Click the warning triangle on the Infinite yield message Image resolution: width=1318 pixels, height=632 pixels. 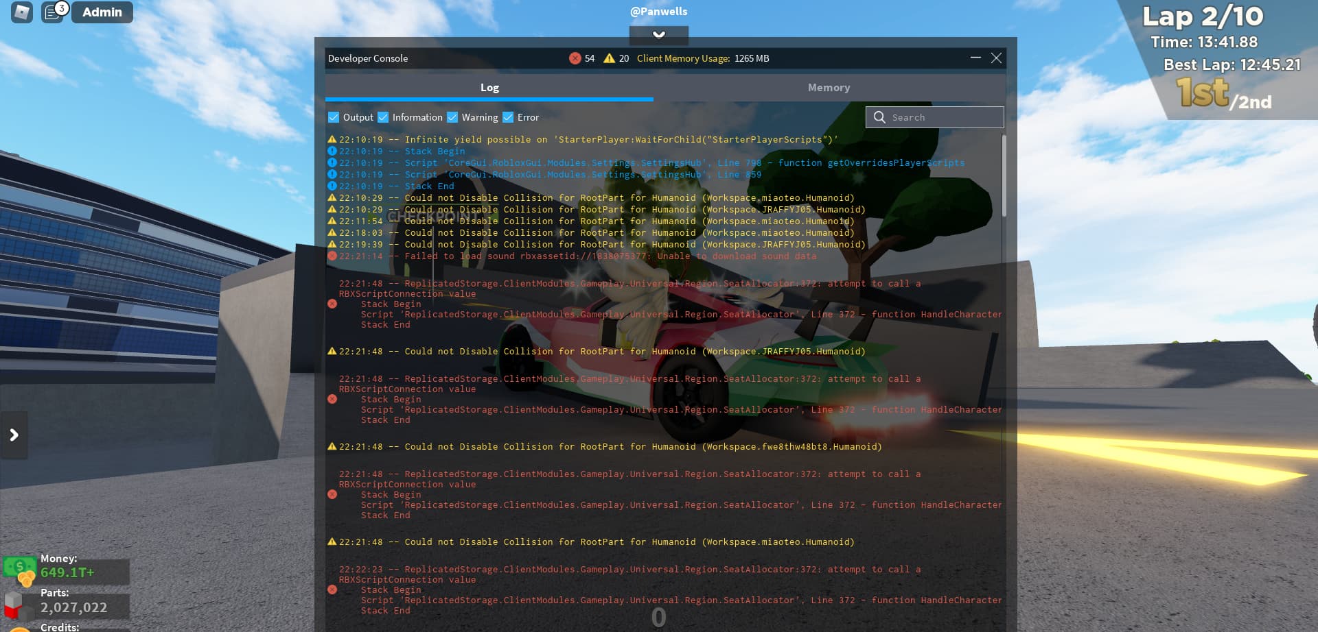click(x=333, y=138)
